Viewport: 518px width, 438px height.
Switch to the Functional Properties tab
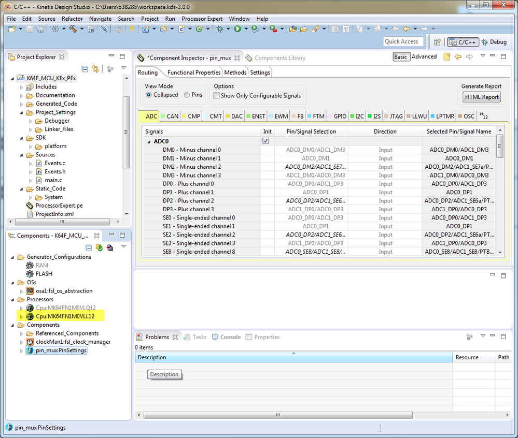pos(193,72)
